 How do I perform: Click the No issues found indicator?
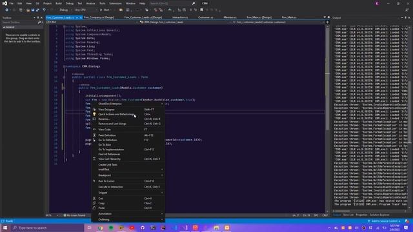tap(75, 215)
